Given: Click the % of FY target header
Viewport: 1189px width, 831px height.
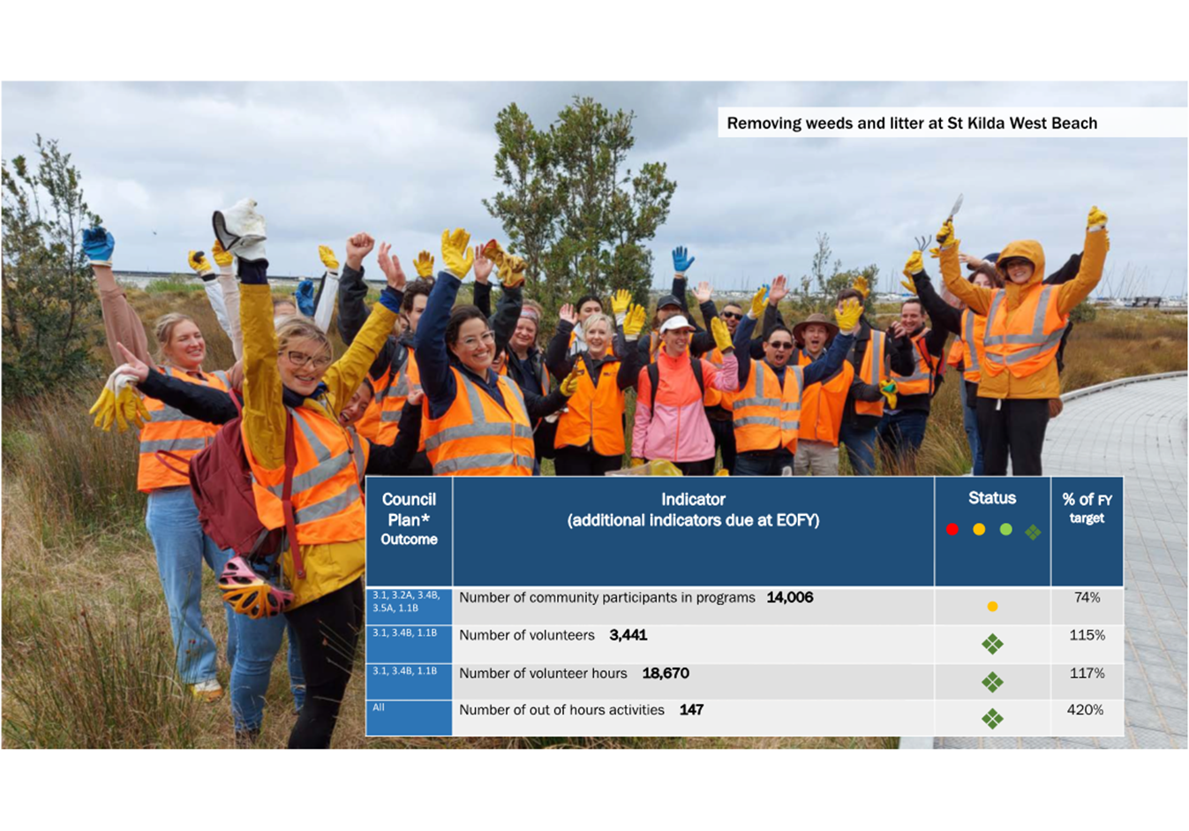Looking at the screenshot, I should [1087, 509].
